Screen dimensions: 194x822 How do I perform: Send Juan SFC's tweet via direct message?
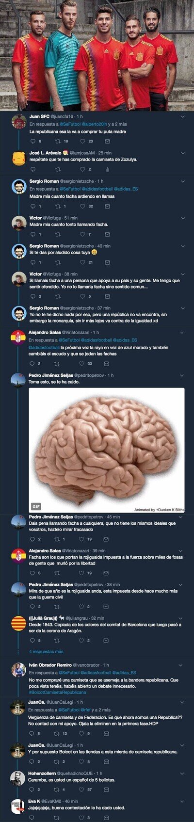click(x=107, y=141)
